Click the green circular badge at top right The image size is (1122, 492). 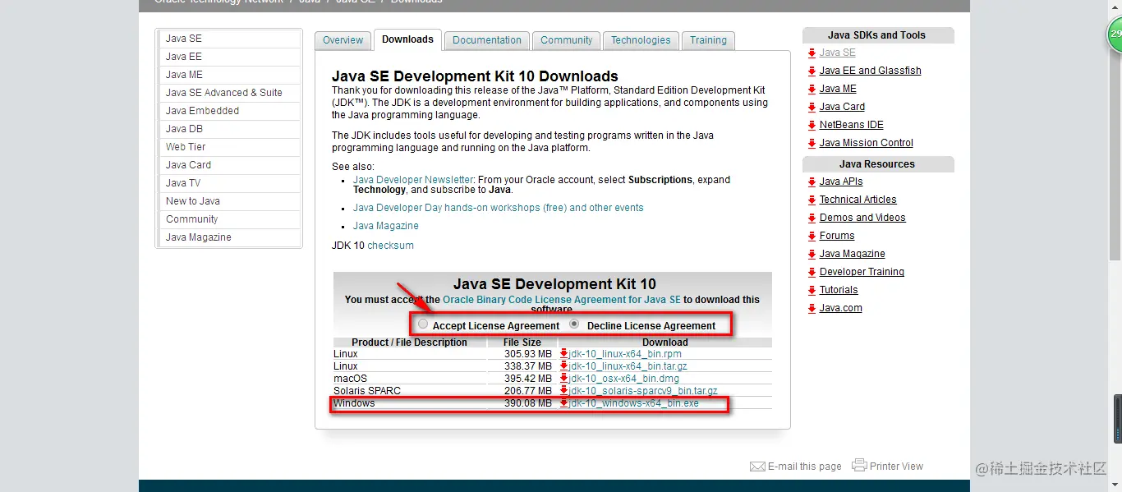point(1115,34)
